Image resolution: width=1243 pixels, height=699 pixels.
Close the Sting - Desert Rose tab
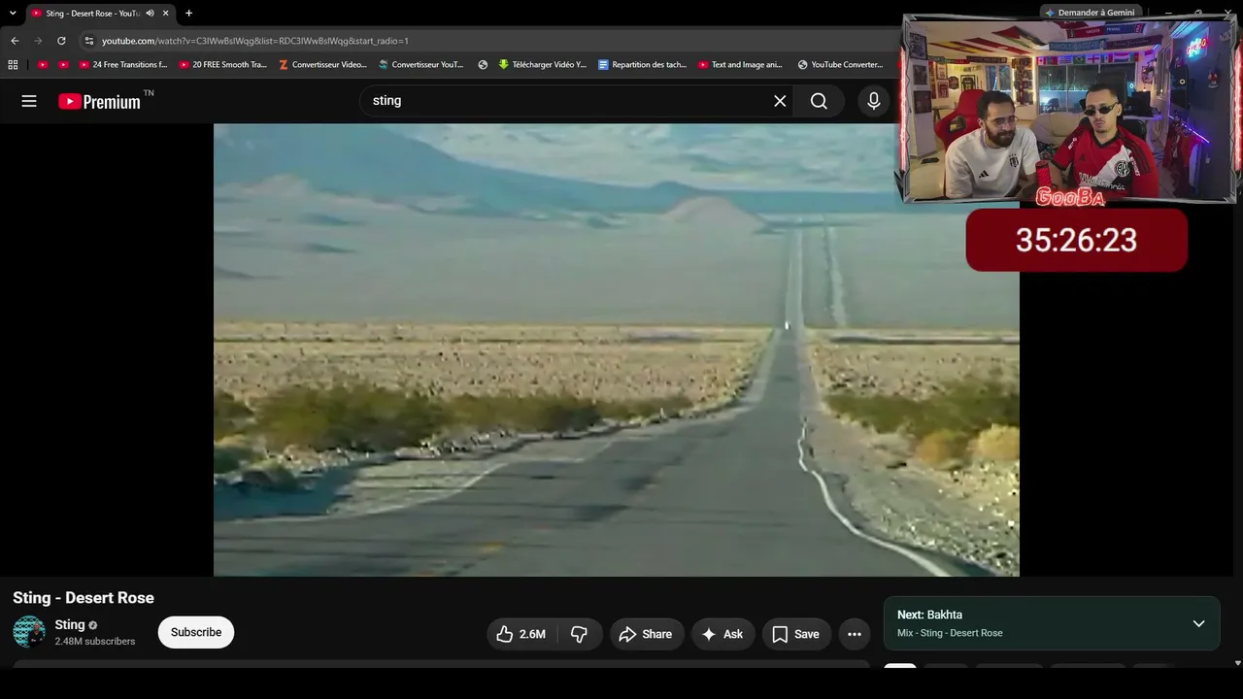tap(166, 13)
